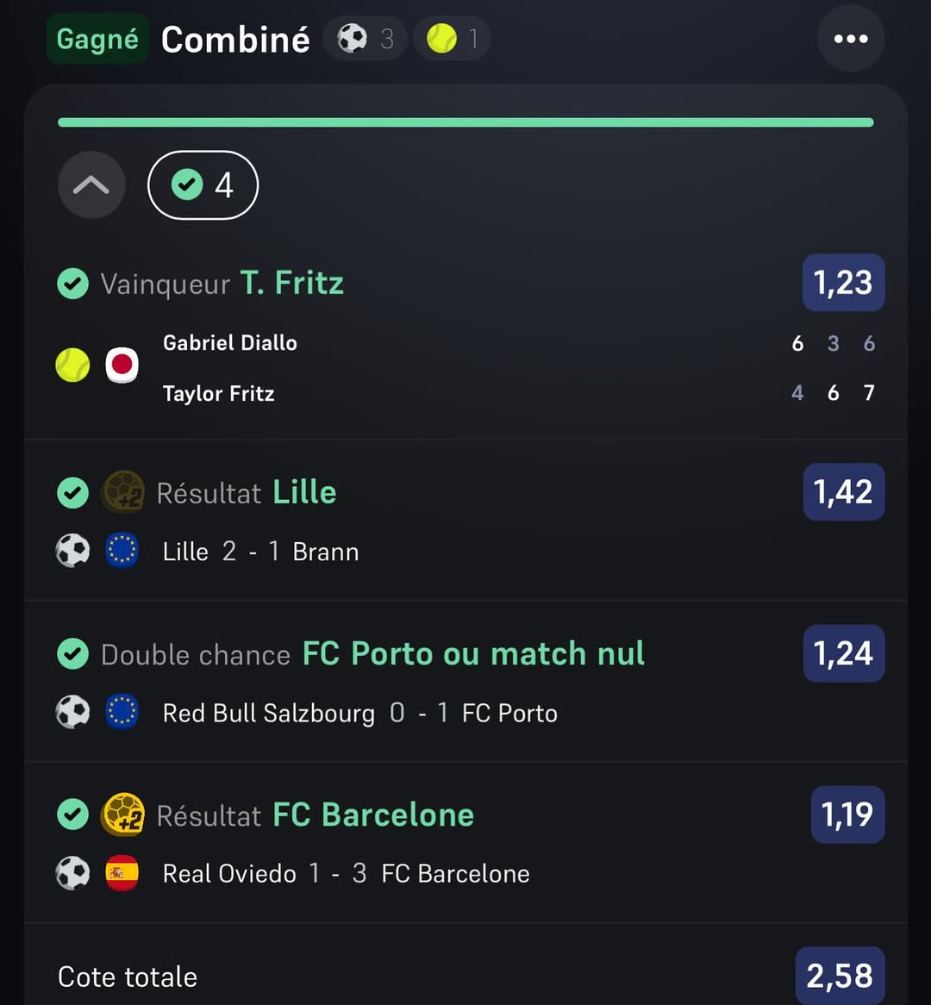Click the total odds 2,58 badge
Image resolution: width=931 pixels, height=1005 pixels.
point(840,976)
